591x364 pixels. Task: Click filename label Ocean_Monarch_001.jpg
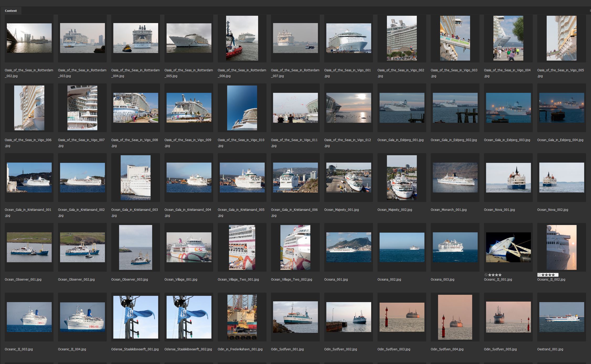point(449,210)
